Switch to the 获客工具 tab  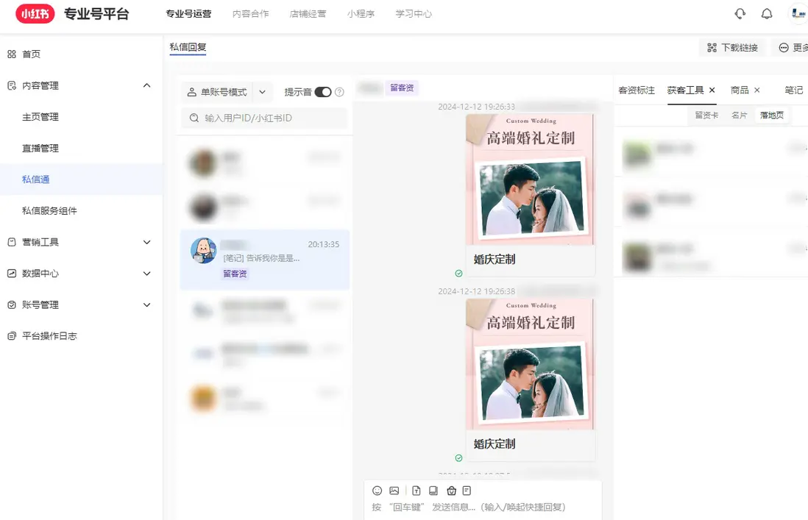coord(685,90)
